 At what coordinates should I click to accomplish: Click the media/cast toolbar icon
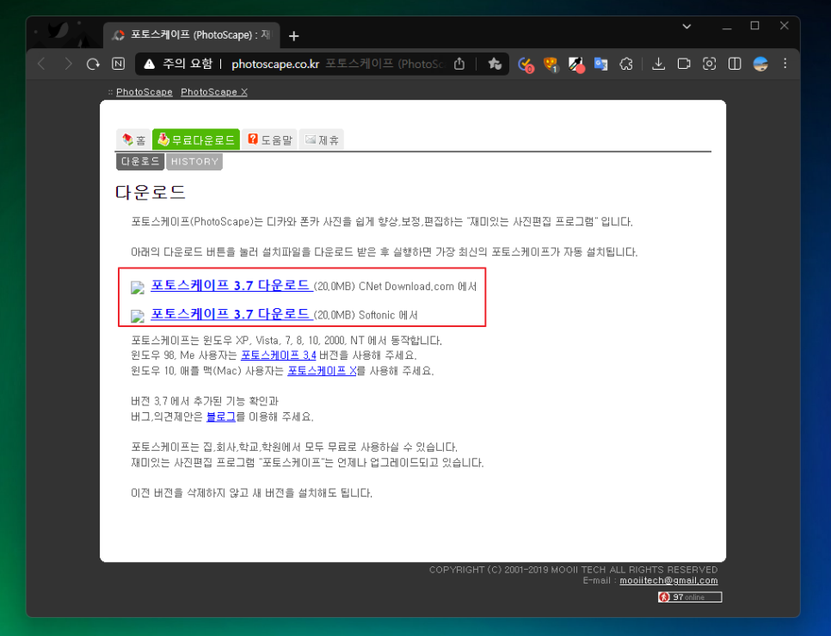(x=684, y=65)
